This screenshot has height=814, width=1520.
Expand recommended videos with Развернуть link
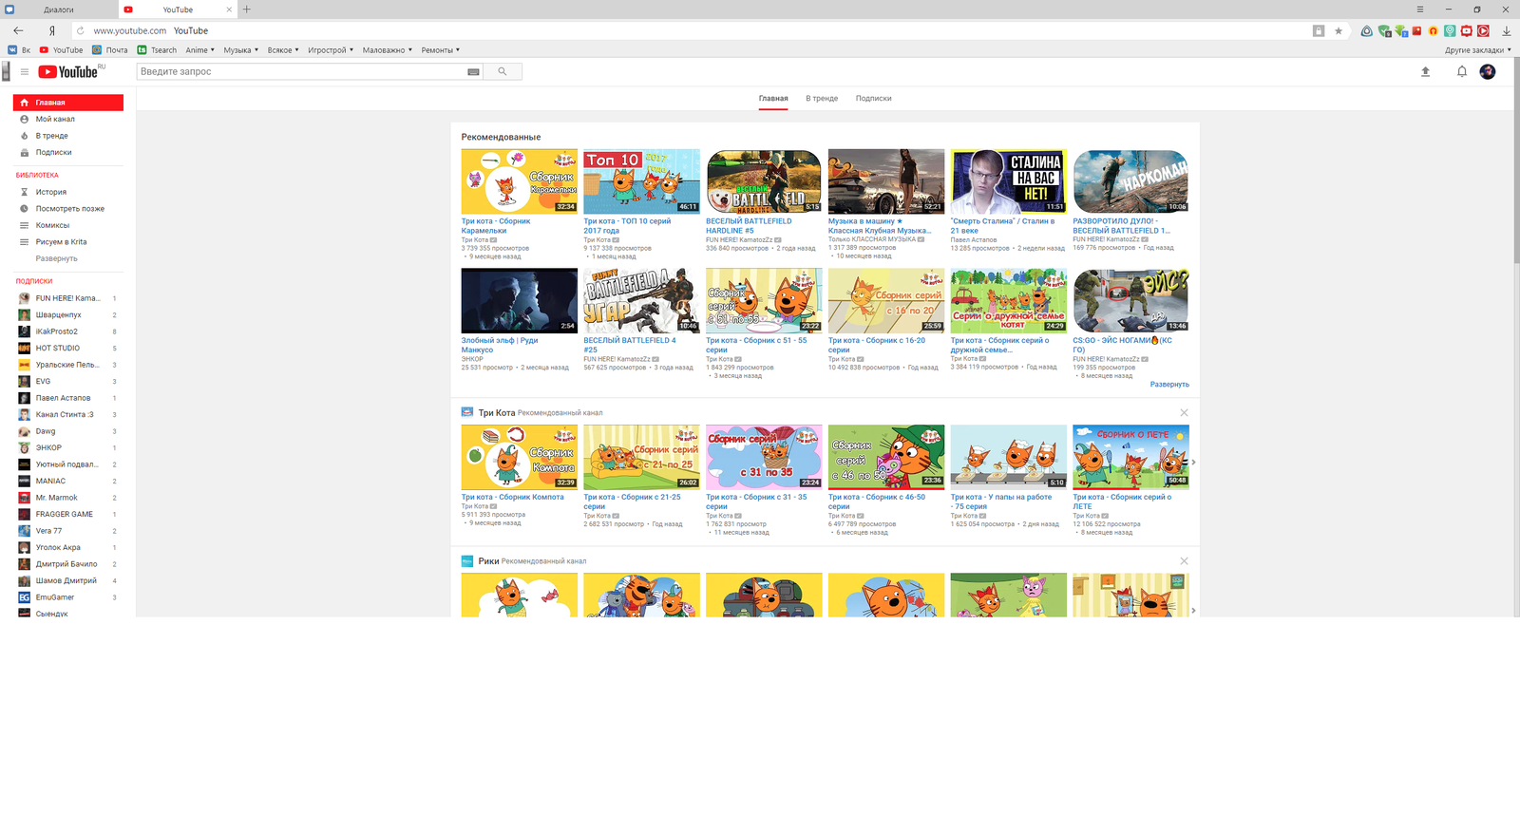tap(1169, 385)
